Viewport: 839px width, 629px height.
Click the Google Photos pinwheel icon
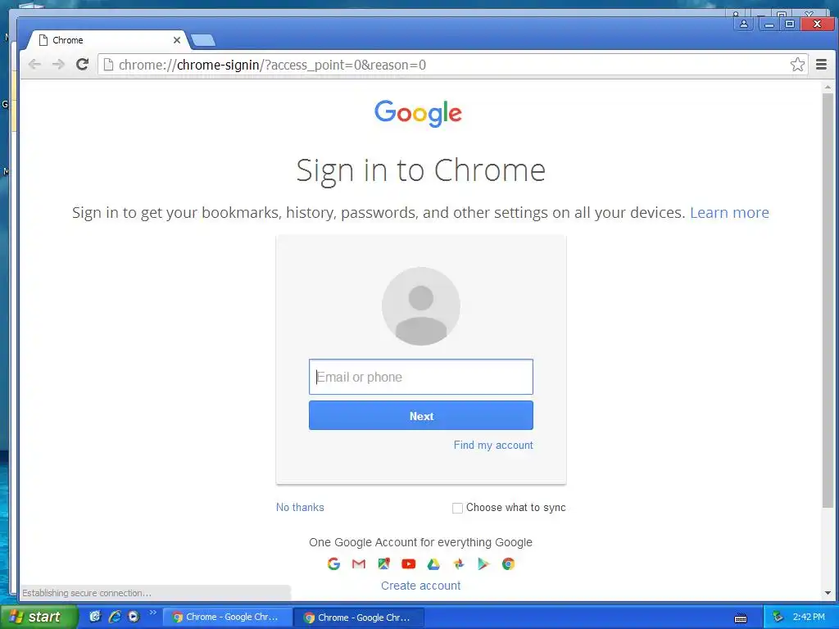(459, 563)
